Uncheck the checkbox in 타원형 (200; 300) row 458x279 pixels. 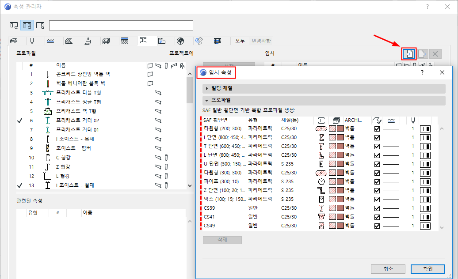click(x=377, y=129)
